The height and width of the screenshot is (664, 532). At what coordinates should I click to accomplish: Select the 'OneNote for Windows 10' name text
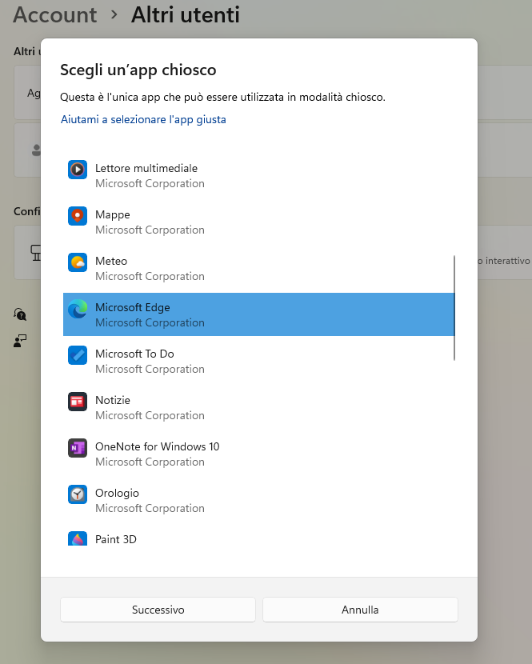pyautogui.click(x=157, y=446)
